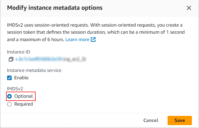This screenshot has width=199, height=128.
Task: Cancel the metadata options changes
Action: click(151, 120)
